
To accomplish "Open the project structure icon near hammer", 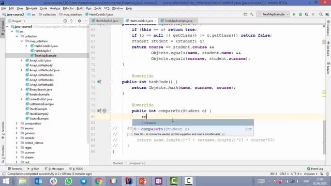I will pos(245,14).
